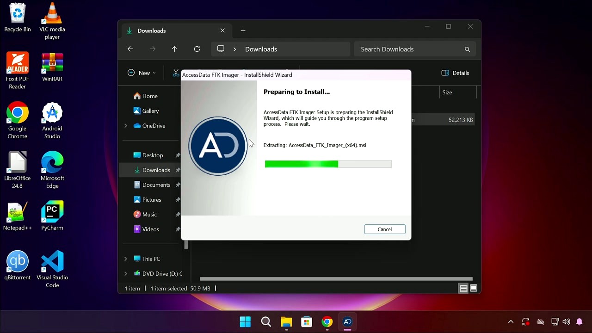Mute system volume via taskbar speaker icon
The image size is (592, 333).
[x=566, y=321]
